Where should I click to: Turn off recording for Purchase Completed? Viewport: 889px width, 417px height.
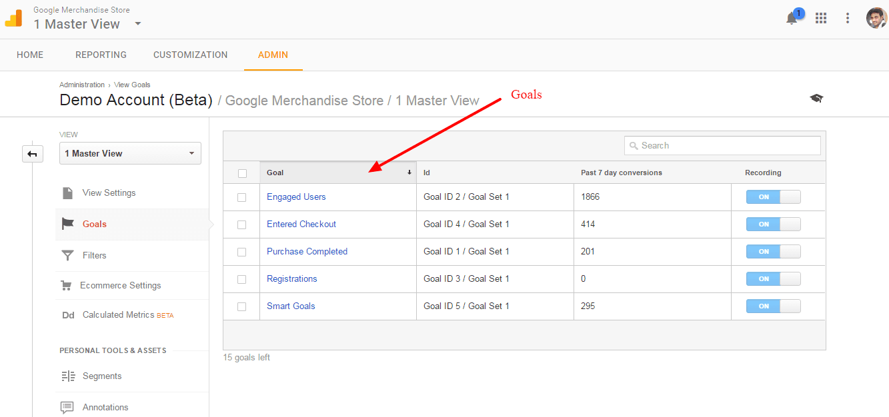774,252
